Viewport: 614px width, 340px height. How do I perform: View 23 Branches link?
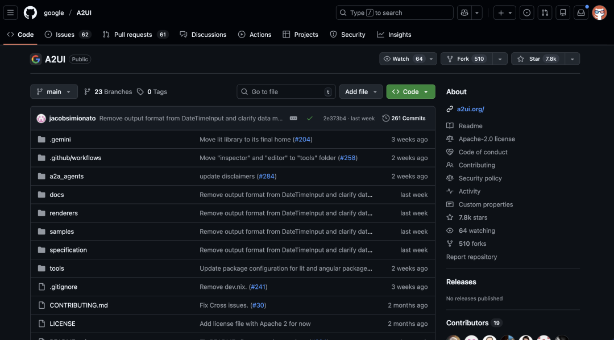tap(108, 92)
